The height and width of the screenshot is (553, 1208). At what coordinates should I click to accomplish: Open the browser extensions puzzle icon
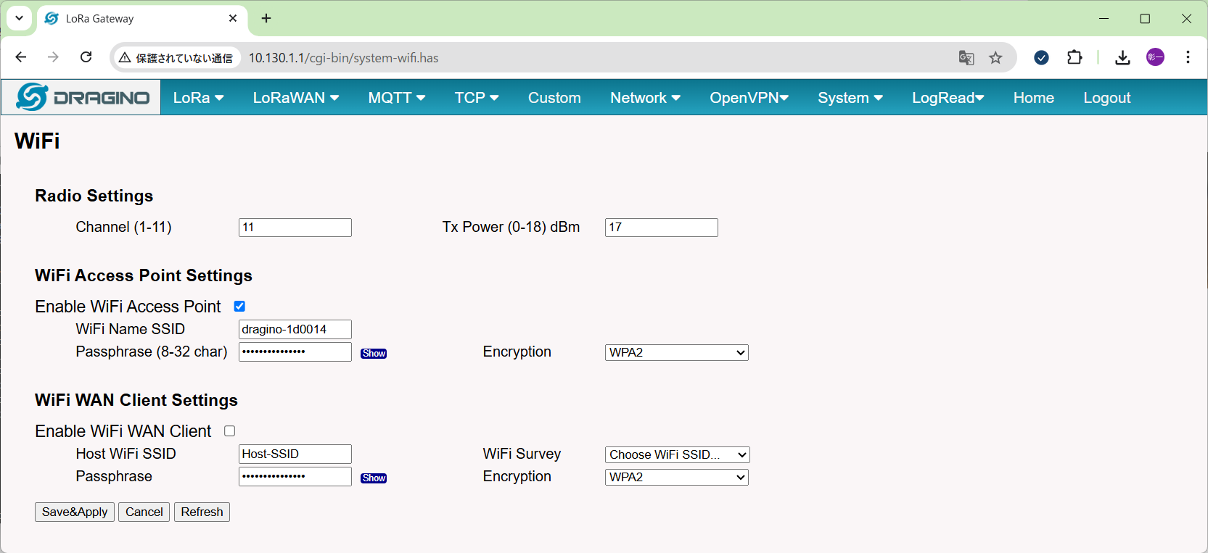1075,57
